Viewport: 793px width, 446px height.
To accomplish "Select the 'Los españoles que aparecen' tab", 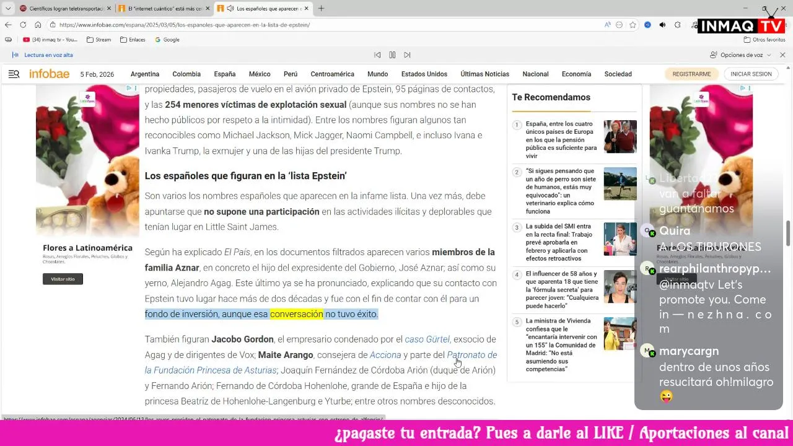I will 263,9.
